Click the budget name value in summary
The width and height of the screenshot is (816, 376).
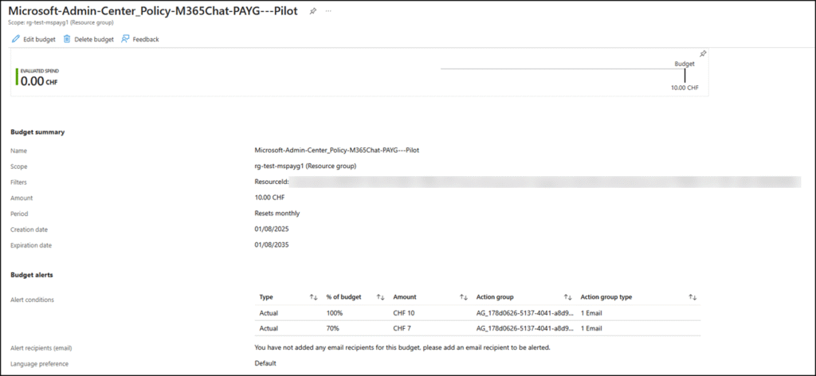pyautogui.click(x=337, y=151)
